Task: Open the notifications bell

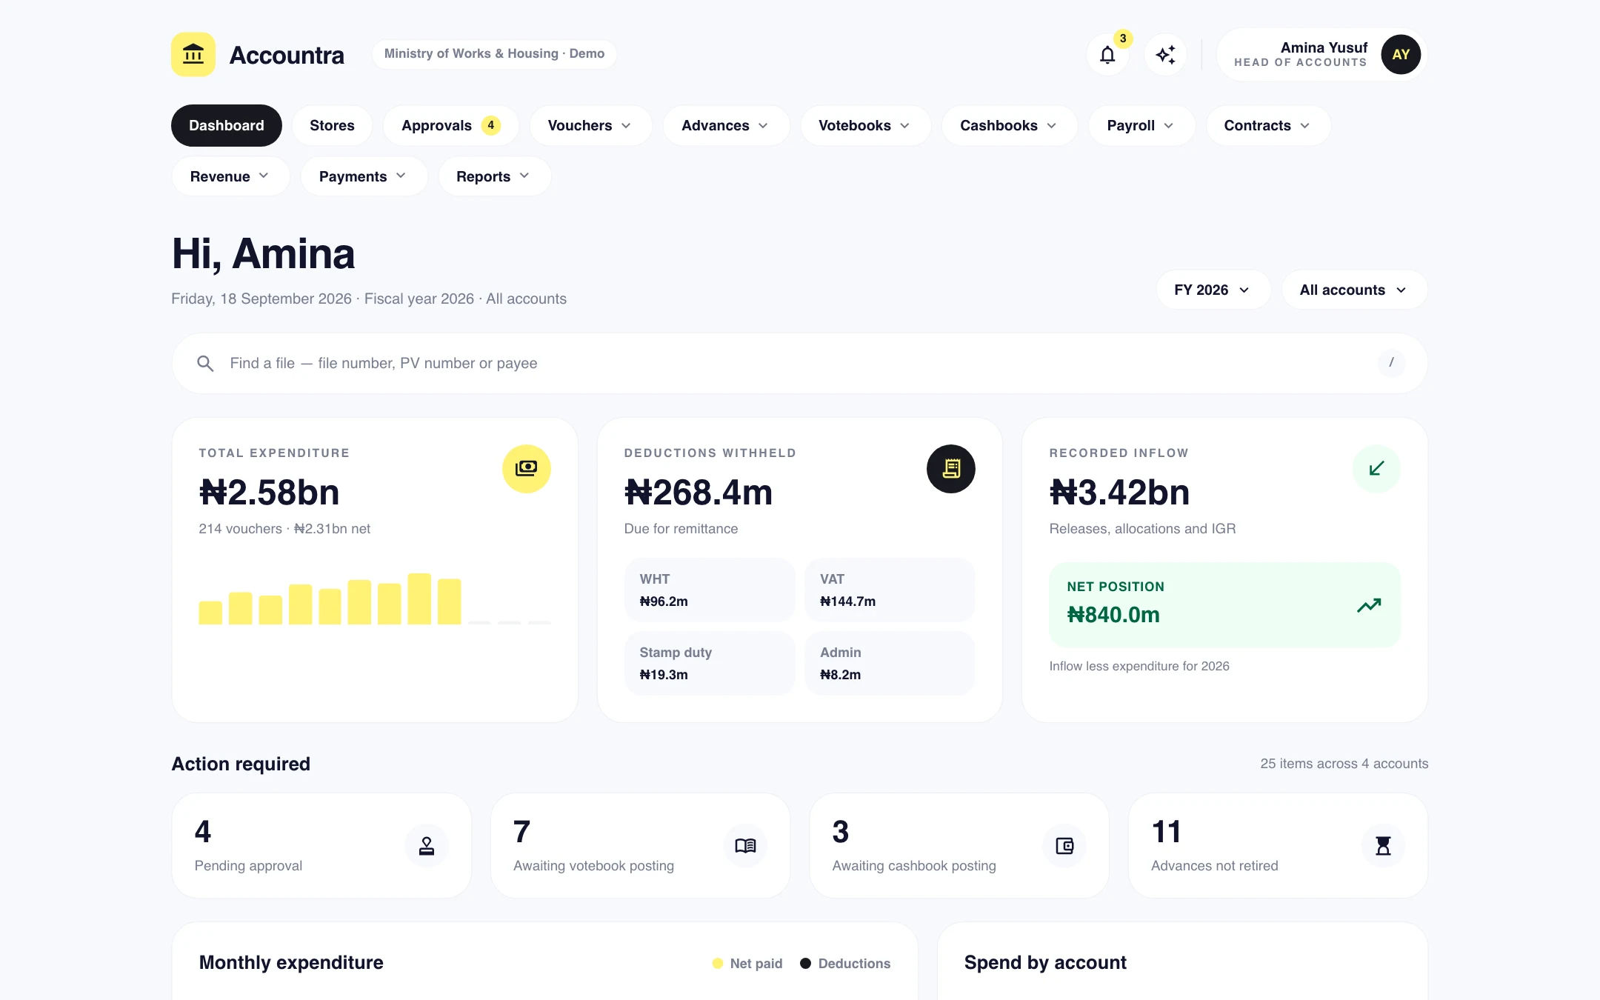Action: 1107,55
